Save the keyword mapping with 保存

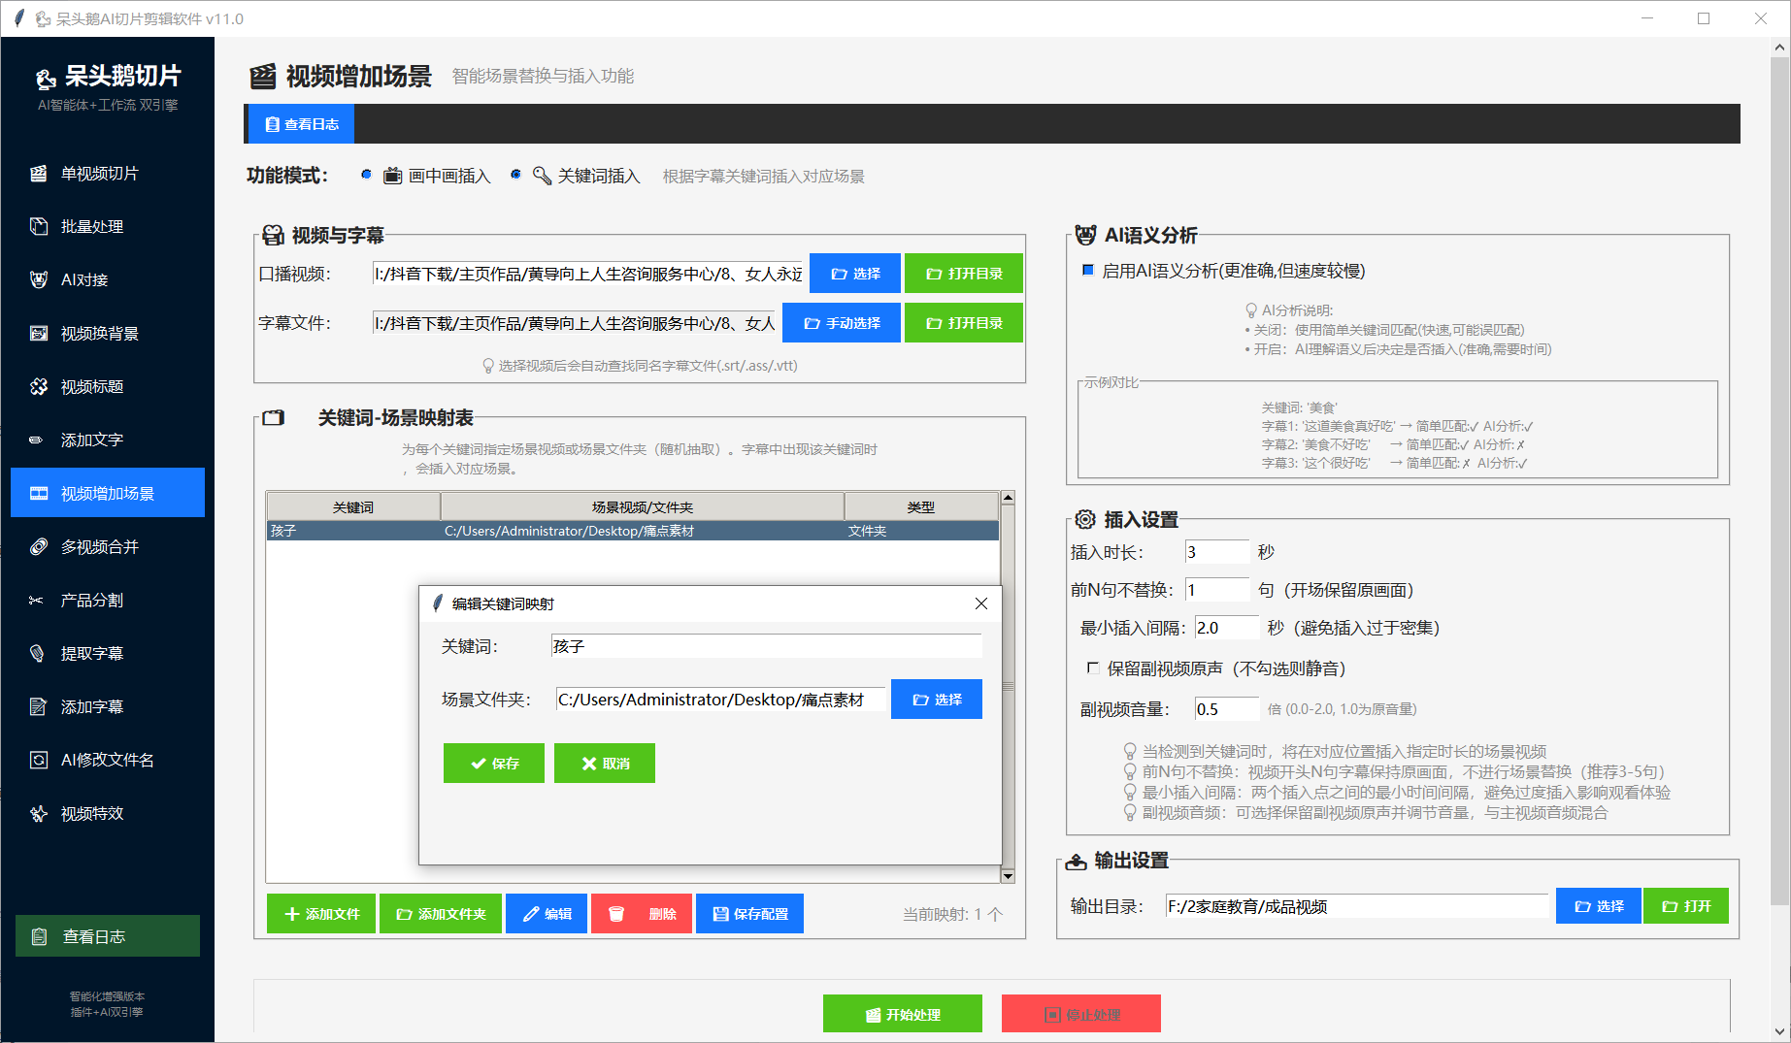(494, 764)
